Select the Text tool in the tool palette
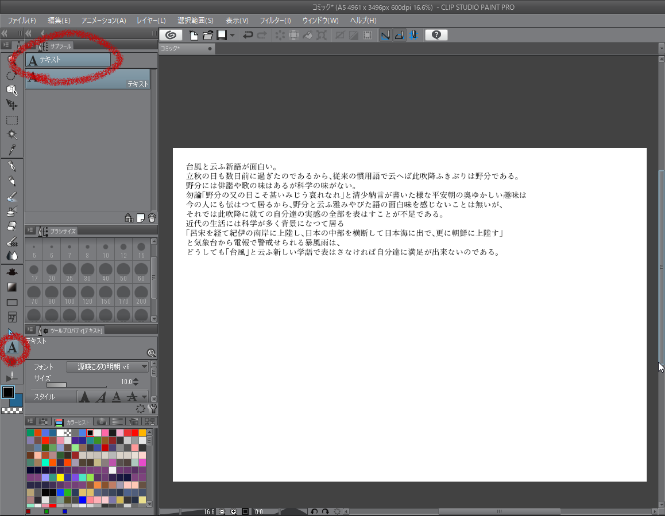 (x=12, y=347)
